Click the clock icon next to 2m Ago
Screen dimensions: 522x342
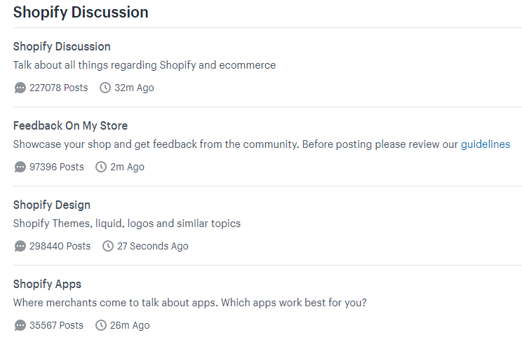tap(101, 167)
